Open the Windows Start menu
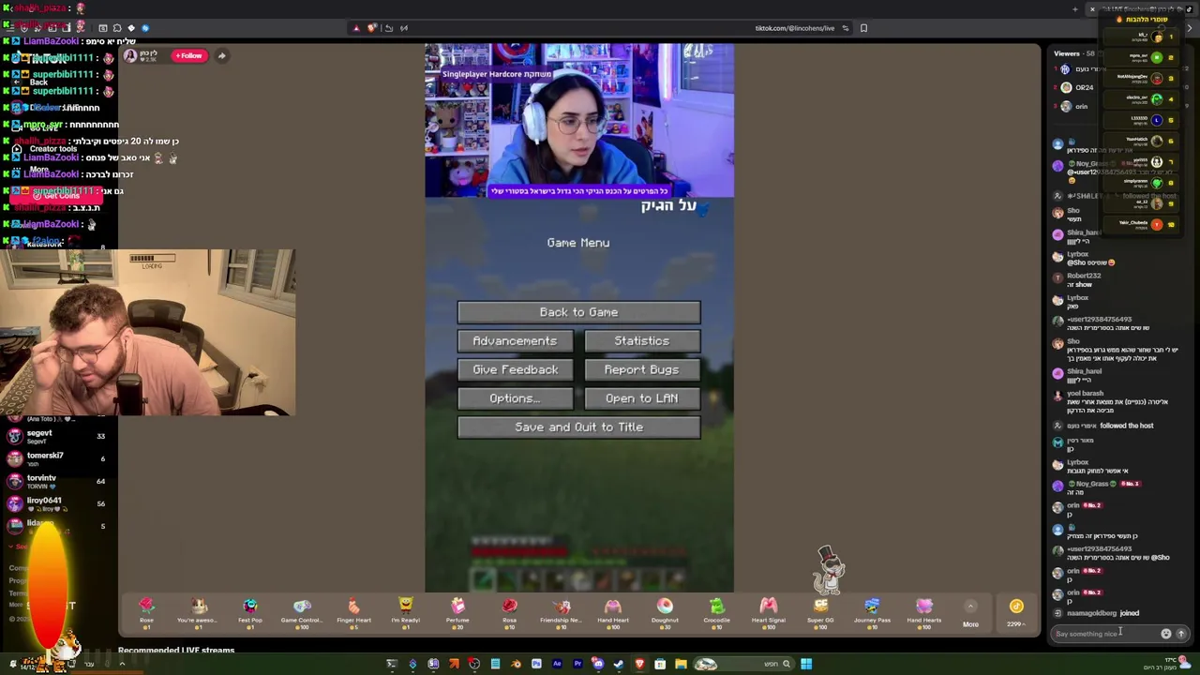Viewport: 1200px width, 675px height. 806,664
